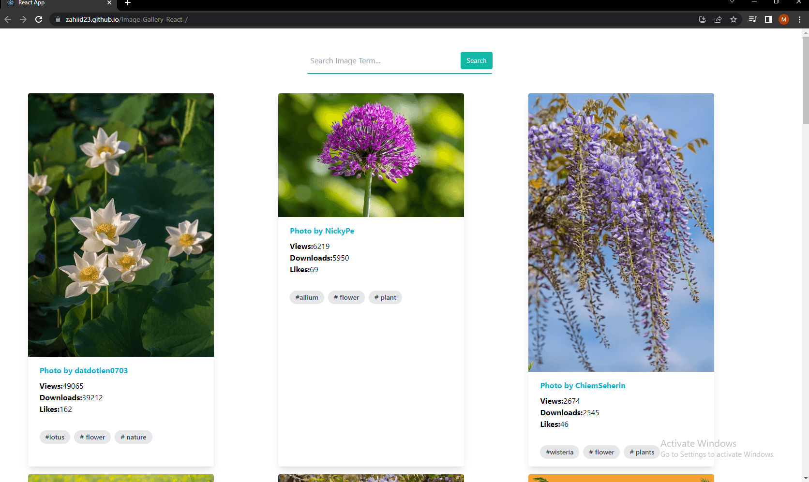Select the #allium tag
The height and width of the screenshot is (482, 809).
307,297
